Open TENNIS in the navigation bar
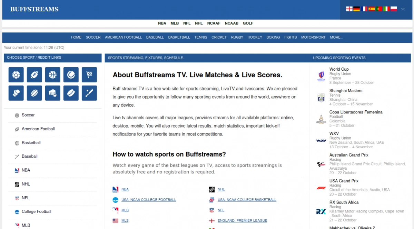The image size is (414, 229). pos(201,37)
